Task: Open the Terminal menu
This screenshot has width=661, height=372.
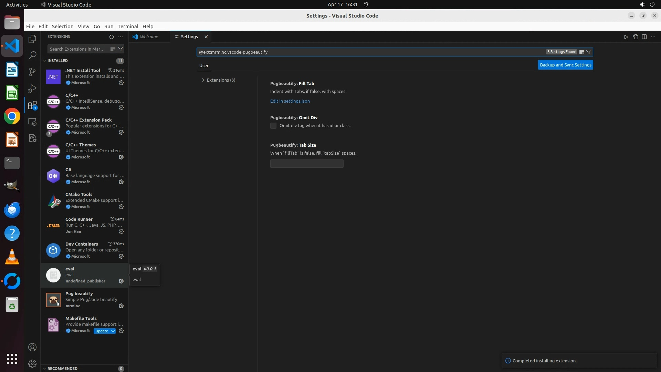Action: click(128, 27)
